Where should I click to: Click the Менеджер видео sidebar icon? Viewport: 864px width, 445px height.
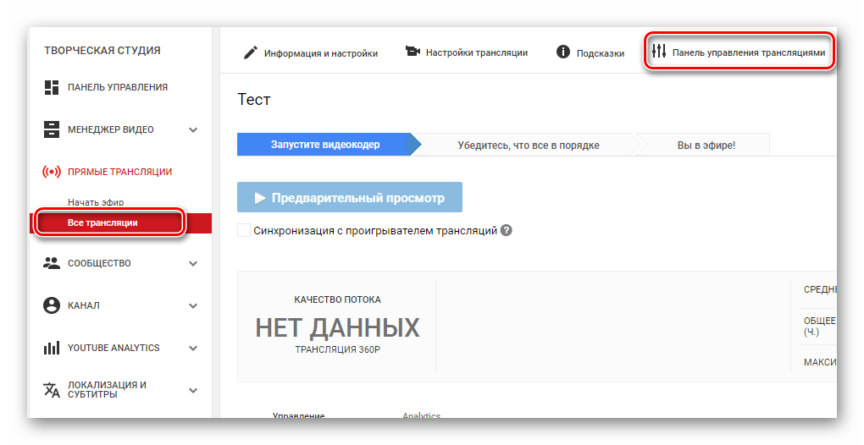pyautogui.click(x=52, y=129)
